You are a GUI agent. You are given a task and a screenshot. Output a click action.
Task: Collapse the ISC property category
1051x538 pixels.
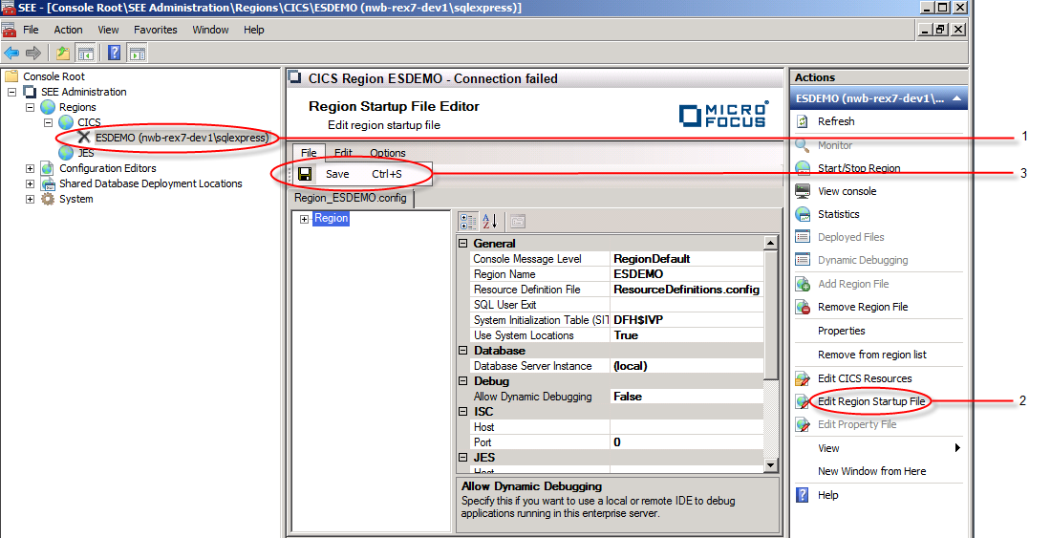pyautogui.click(x=463, y=411)
